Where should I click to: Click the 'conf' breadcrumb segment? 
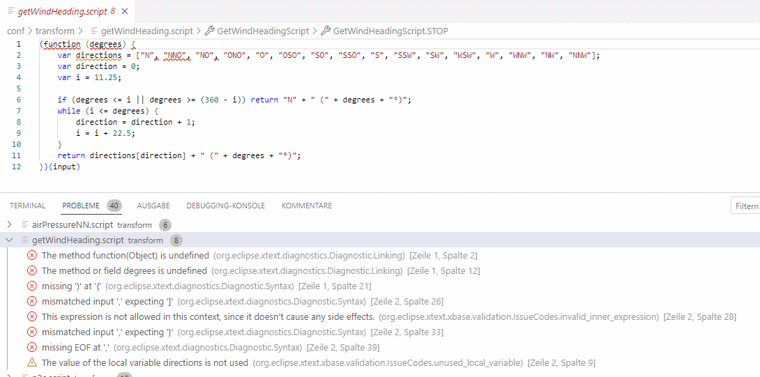(15, 31)
